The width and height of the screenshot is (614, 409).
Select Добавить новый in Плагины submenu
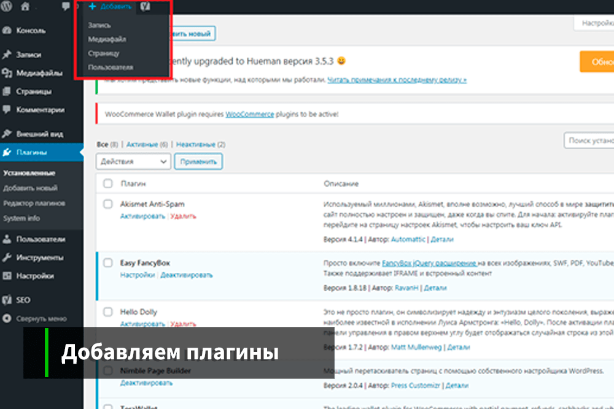pos(30,188)
